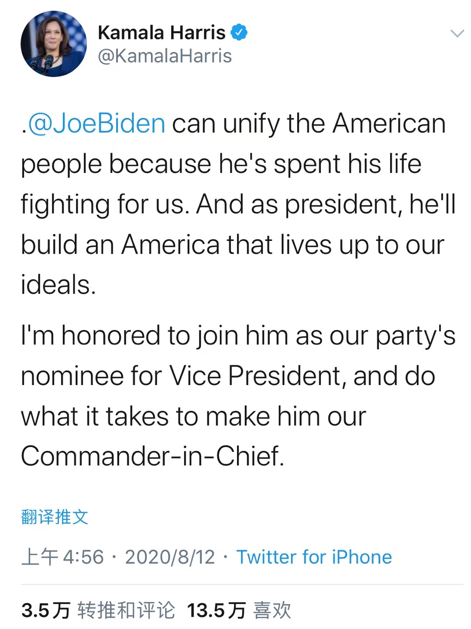Open the 转推和评论 list
This screenshot has width=471, height=629.
tap(126, 610)
